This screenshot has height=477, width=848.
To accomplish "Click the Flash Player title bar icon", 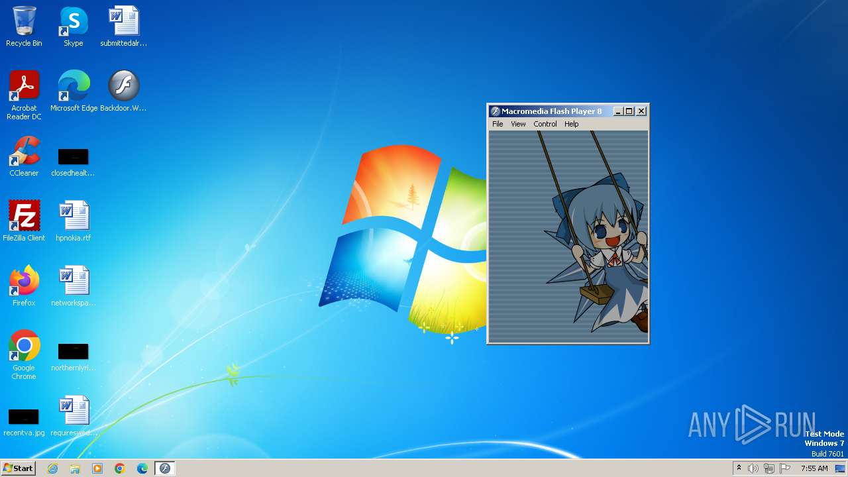I will [494, 111].
